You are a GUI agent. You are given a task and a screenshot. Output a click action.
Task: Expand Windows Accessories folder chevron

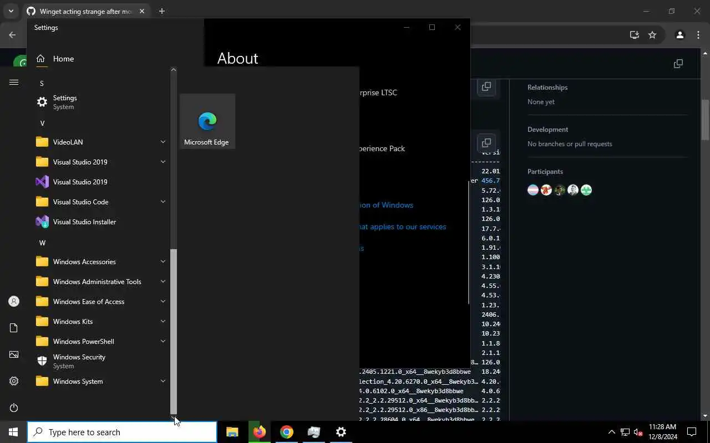point(163,261)
